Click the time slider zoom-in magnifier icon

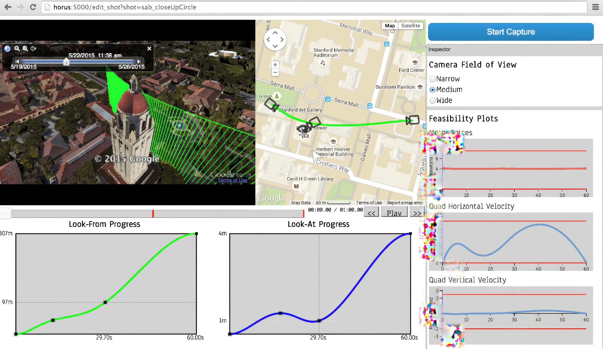coord(25,48)
